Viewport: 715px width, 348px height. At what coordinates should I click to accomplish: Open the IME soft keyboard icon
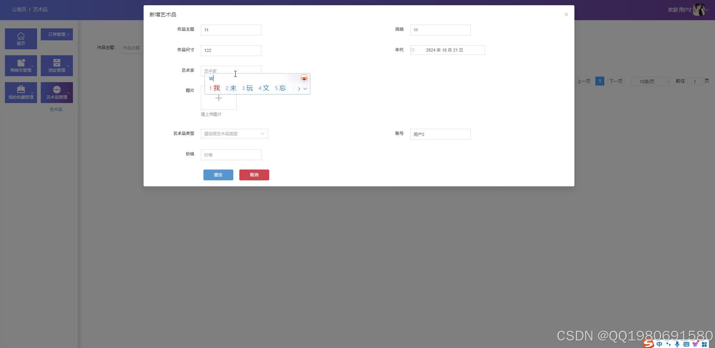(686, 344)
